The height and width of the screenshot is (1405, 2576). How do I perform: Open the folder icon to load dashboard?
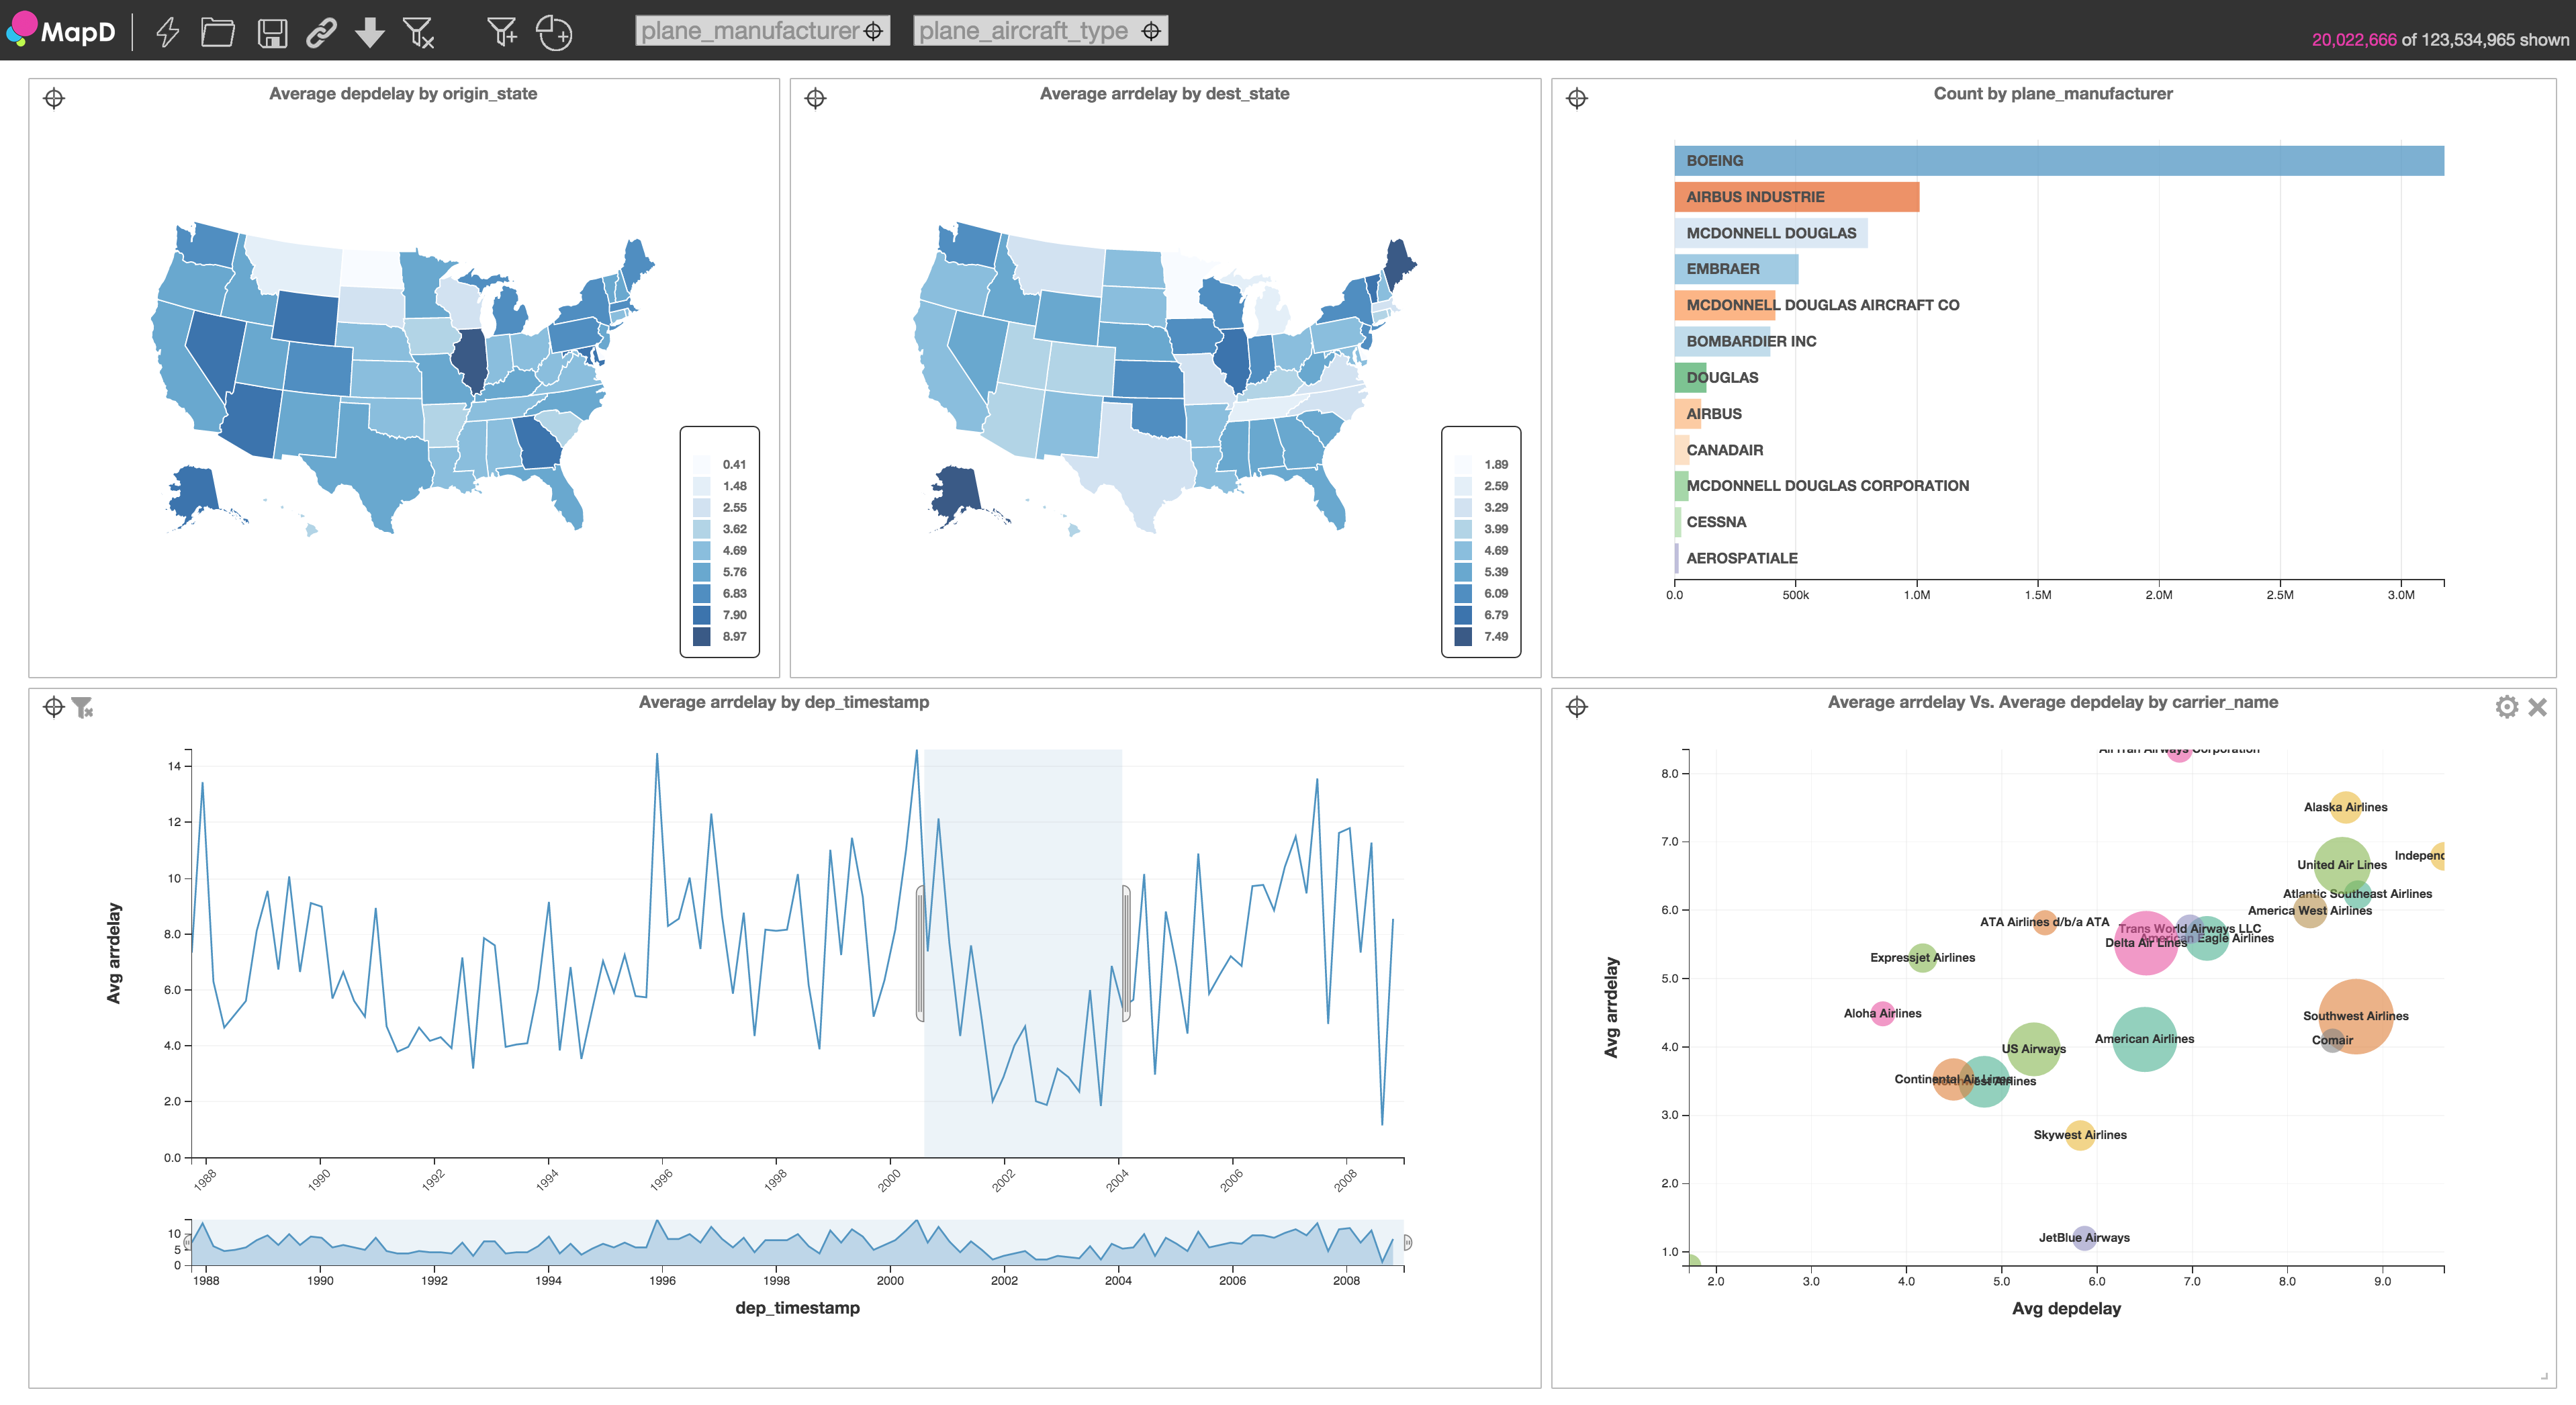217,32
